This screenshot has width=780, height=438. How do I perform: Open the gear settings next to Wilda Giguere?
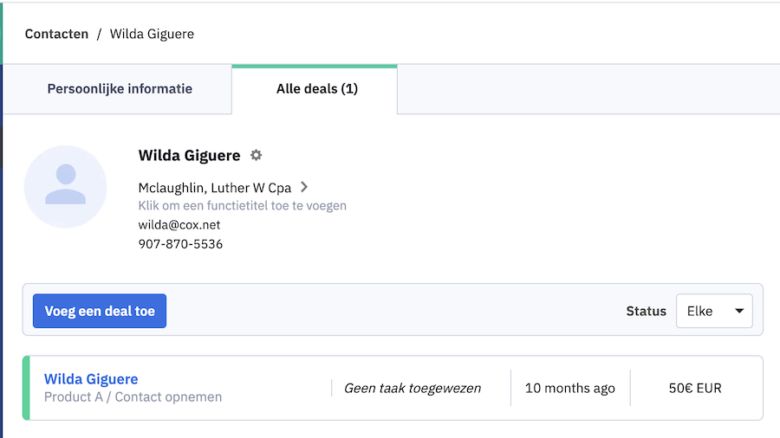pyautogui.click(x=256, y=156)
